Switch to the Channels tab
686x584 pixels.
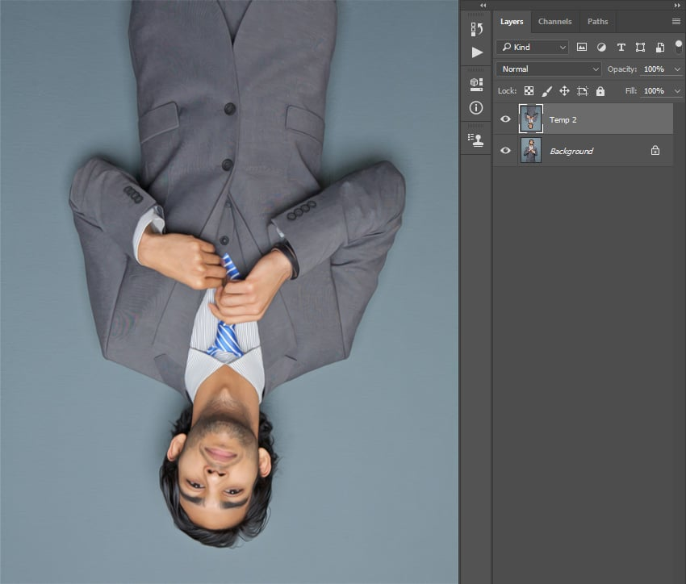(x=554, y=22)
